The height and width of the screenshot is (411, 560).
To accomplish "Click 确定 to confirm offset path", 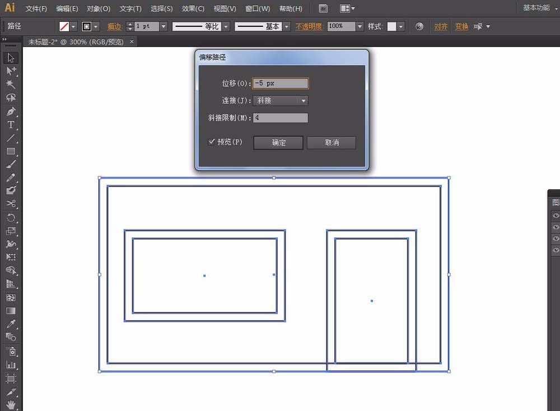I will (278, 142).
